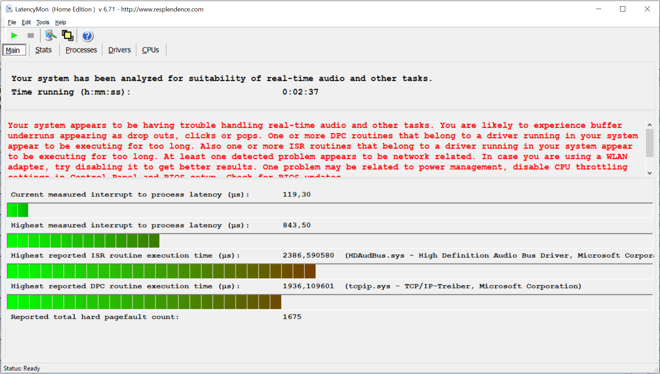
Task: Click the hard pagefault count value 1675
Action: 292,317
